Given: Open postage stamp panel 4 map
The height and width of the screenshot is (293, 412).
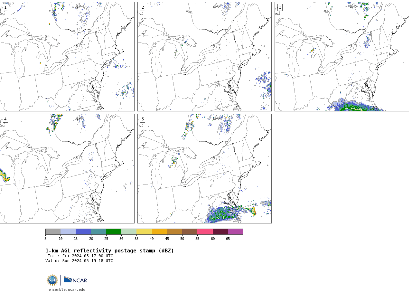Looking at the screenshot, I should (67, 168).
